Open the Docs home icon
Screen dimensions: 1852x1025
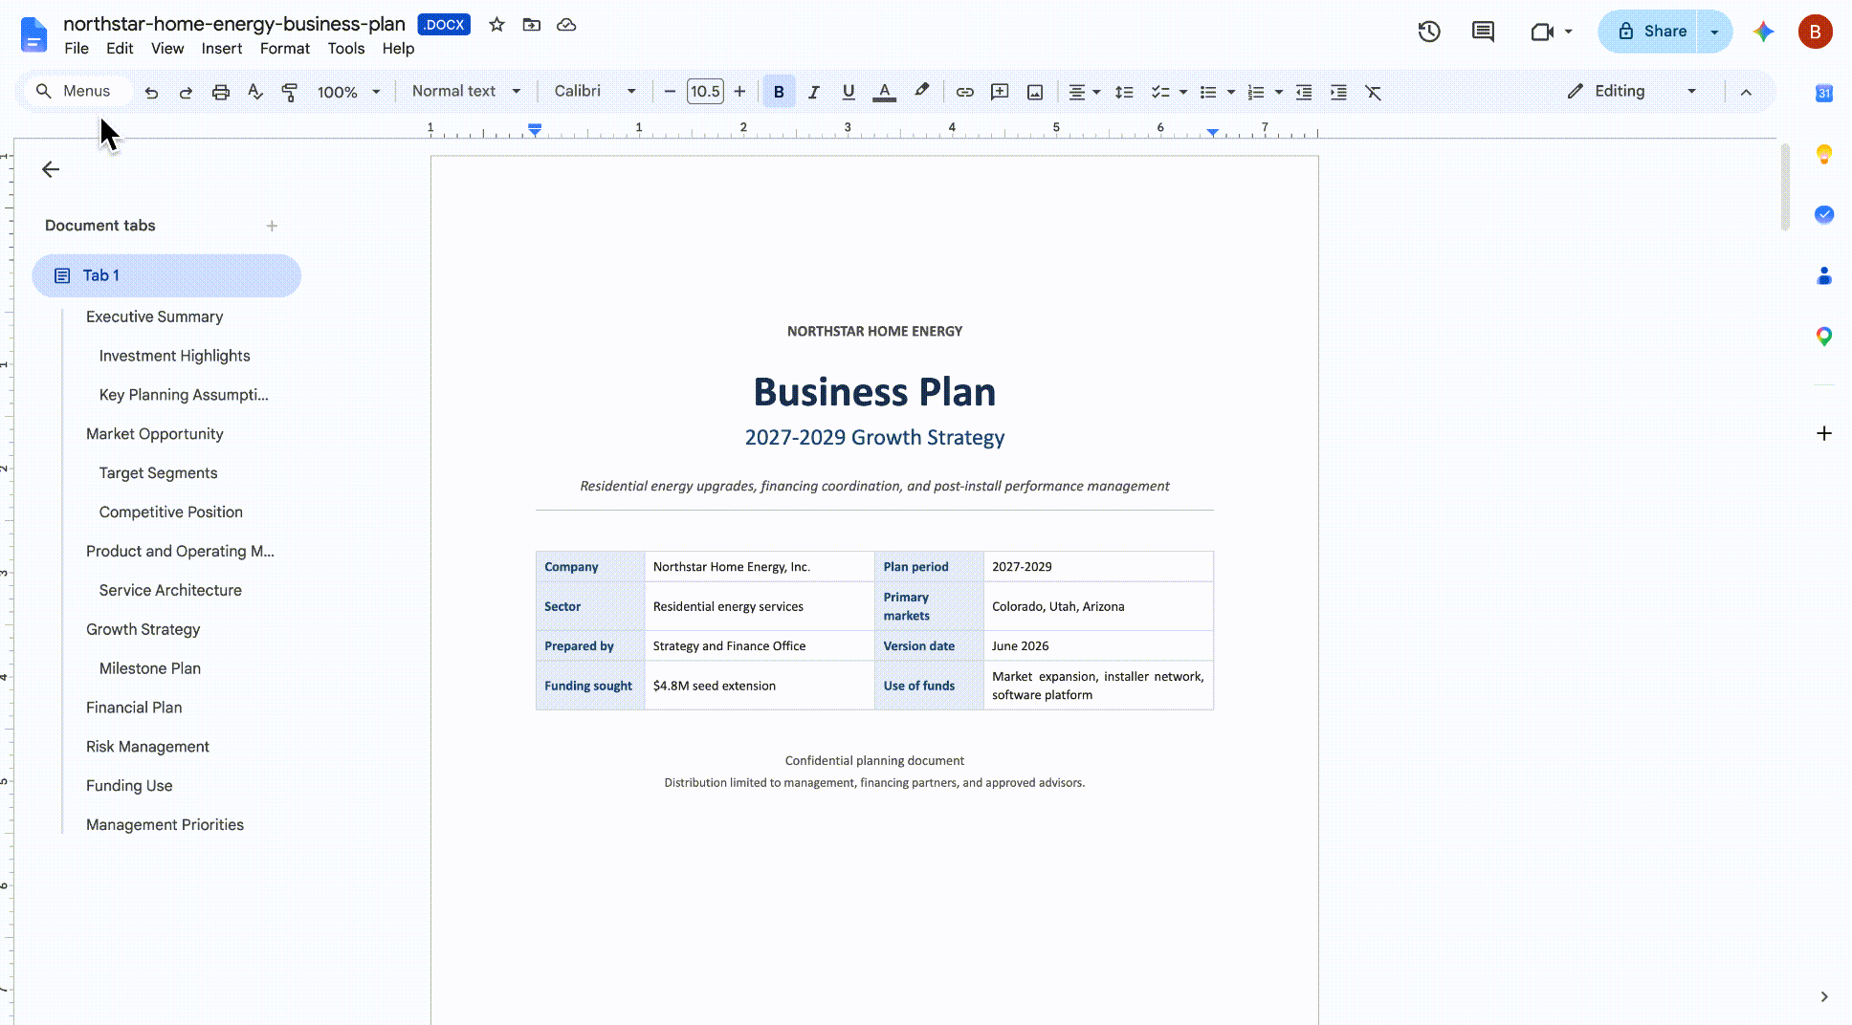pyautogui.click(x=33, y=34)
